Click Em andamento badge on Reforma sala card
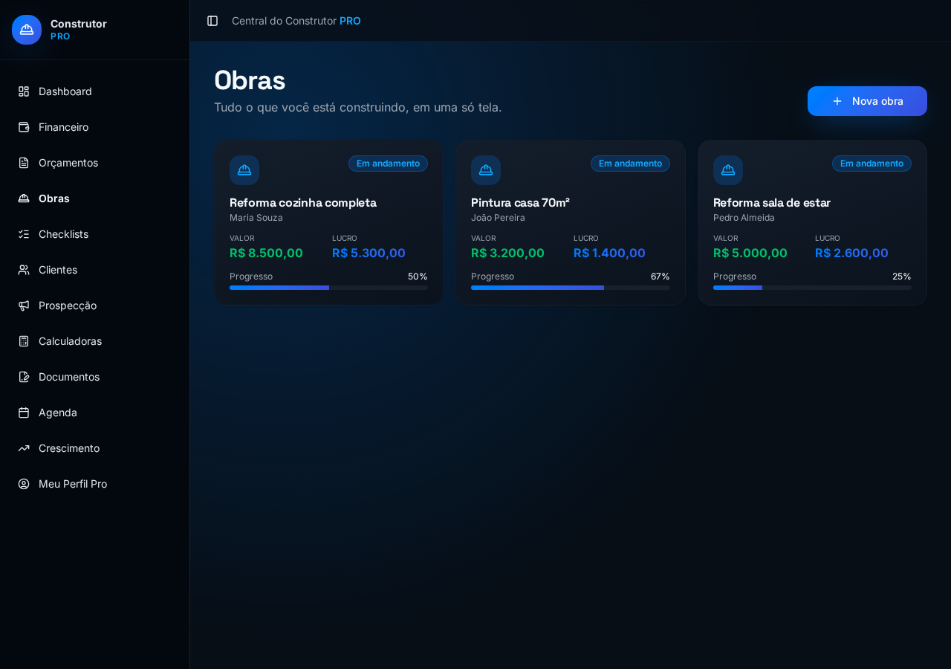Viewport: 951px width, 669px height. [x=872, y=164]
